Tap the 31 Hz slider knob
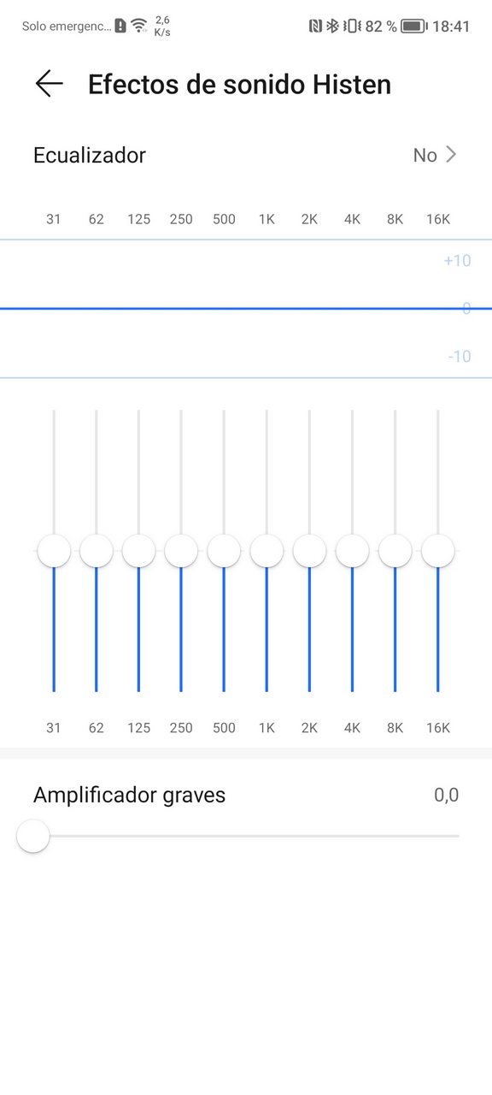The image size is (492, 1095). tap(54, 551)
